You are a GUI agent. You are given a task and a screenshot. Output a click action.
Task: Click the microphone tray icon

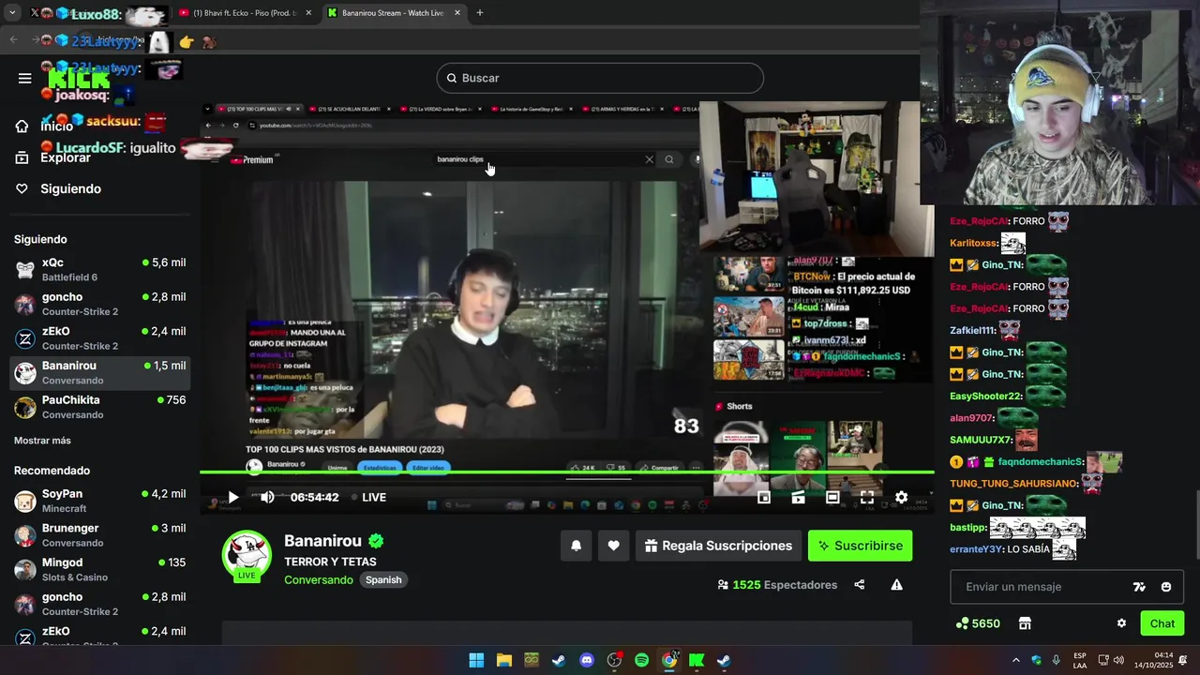click(x=1057, y=660)
